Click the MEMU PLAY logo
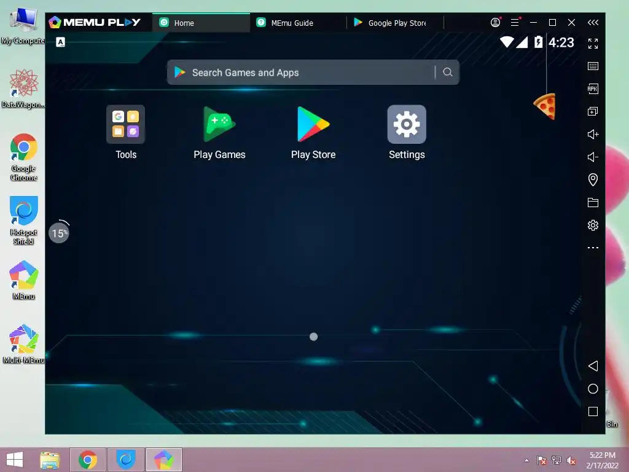 pos(95,23)
